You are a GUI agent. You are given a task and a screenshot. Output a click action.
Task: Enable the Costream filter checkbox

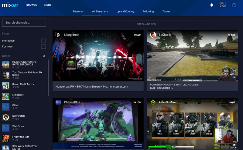tap(44, 47)
